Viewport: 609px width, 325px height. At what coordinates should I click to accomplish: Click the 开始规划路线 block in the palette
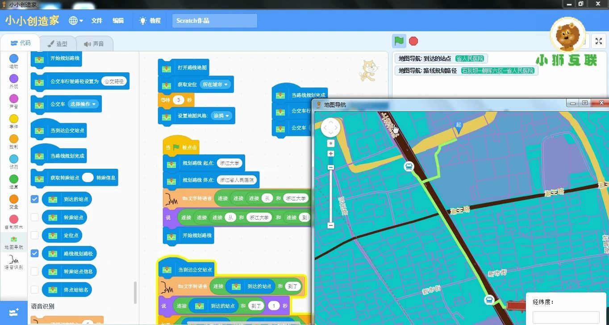click(57, 58)
